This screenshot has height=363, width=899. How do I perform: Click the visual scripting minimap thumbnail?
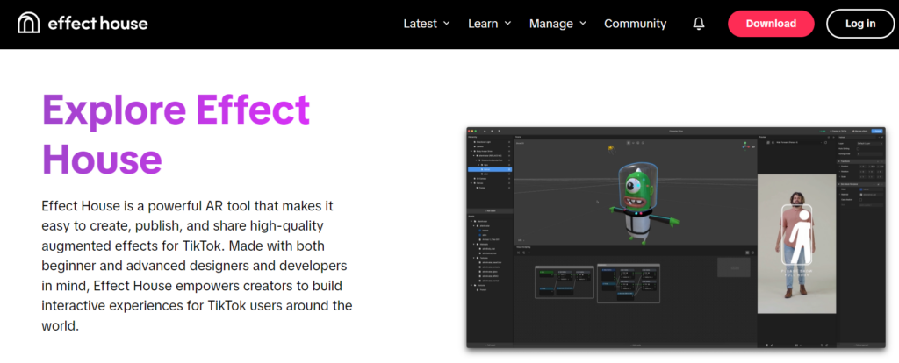click(x=733, y=267)
